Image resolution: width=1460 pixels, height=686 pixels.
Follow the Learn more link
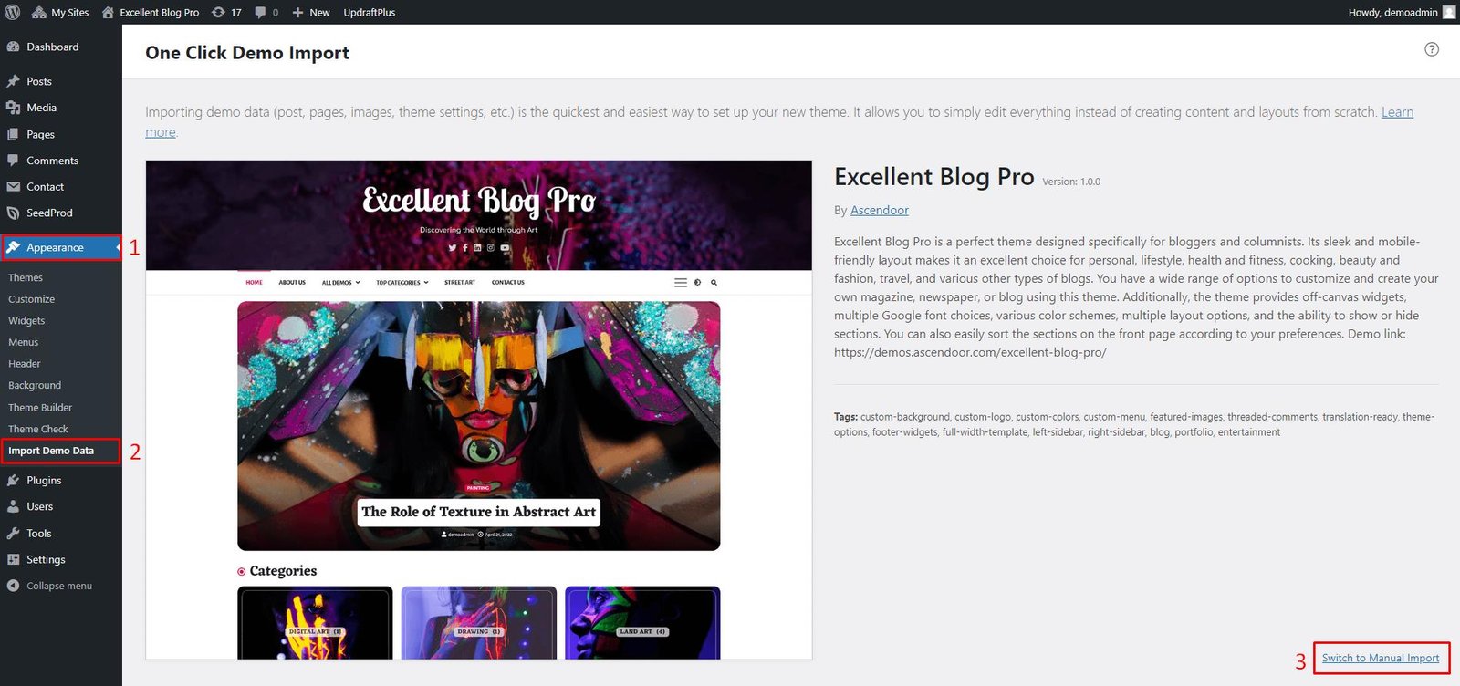pyautogui.click(x=1397, y=112)
